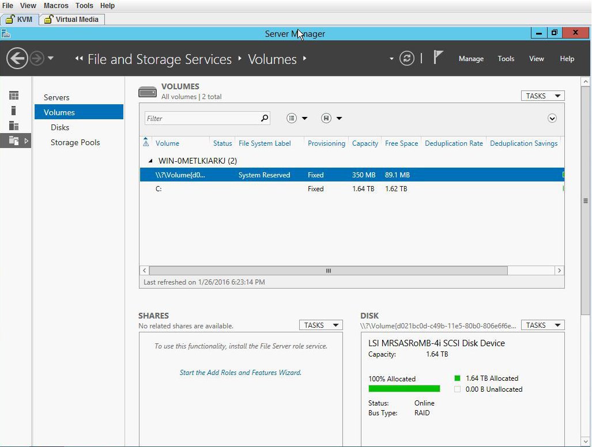Select Disks in the navigation pane
Image resolution: width=592 pixels, height=447 pixels.
(60, 127)
